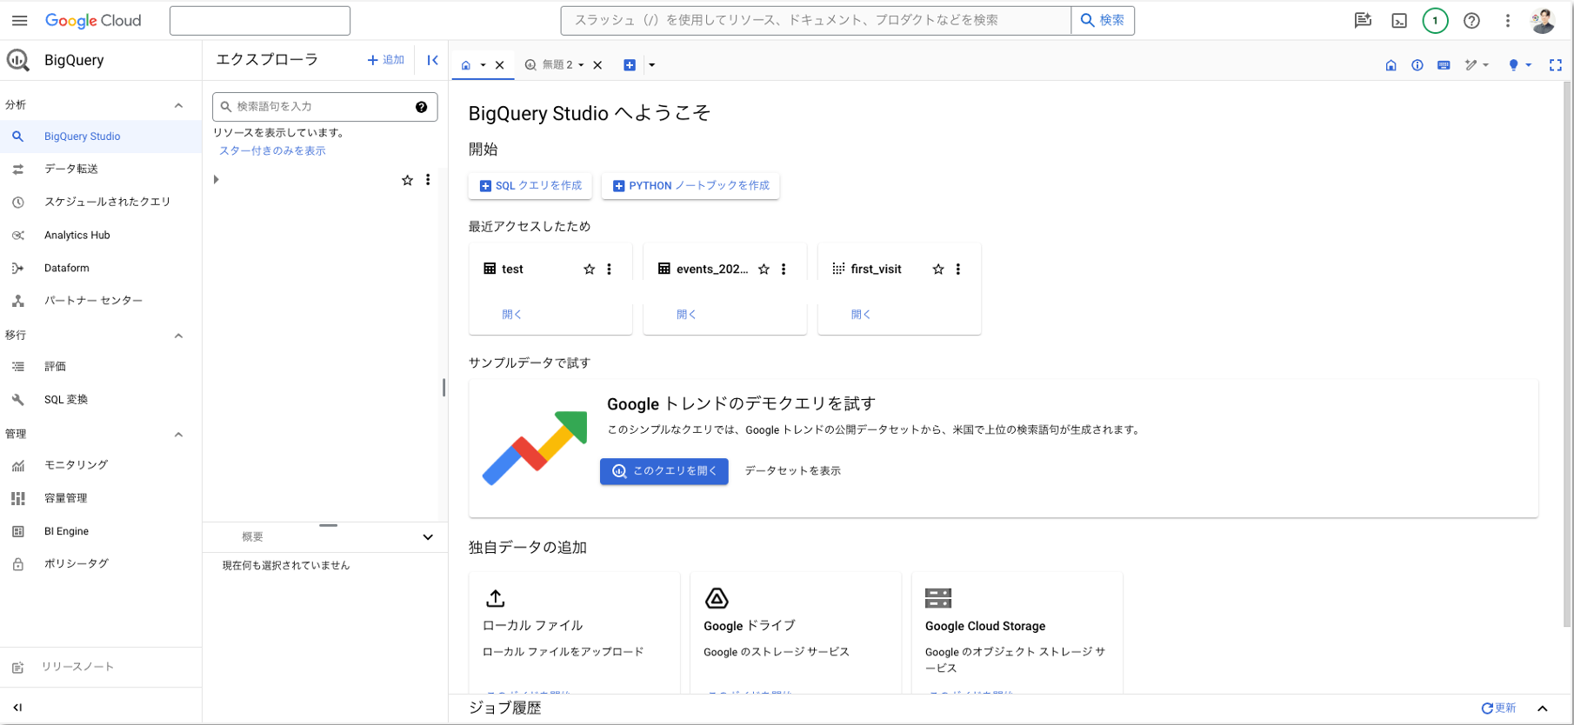Image resolution: width=1574 pixels, height=725 pixels.
Task: Open the keyboard shortcuts icon
Action: tap(1444, 65)
